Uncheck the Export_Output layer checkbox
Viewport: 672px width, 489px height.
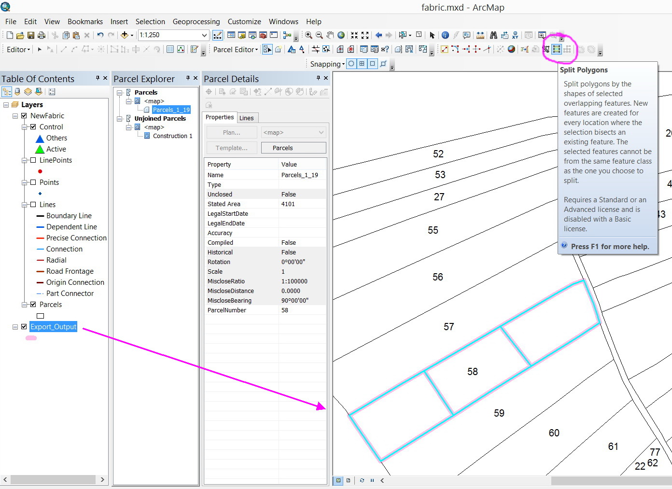pos(24,327)
